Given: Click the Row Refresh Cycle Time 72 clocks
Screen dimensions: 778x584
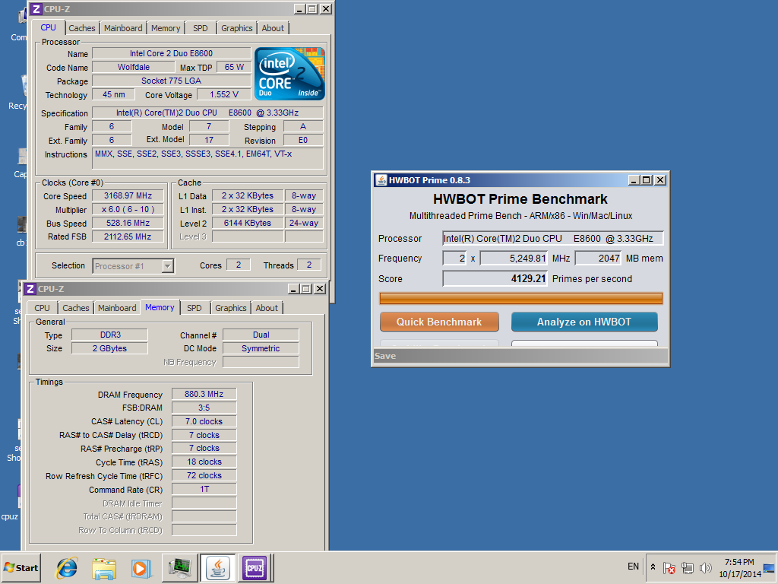Looking at the screenshot, I should click(x=204, y=475).
